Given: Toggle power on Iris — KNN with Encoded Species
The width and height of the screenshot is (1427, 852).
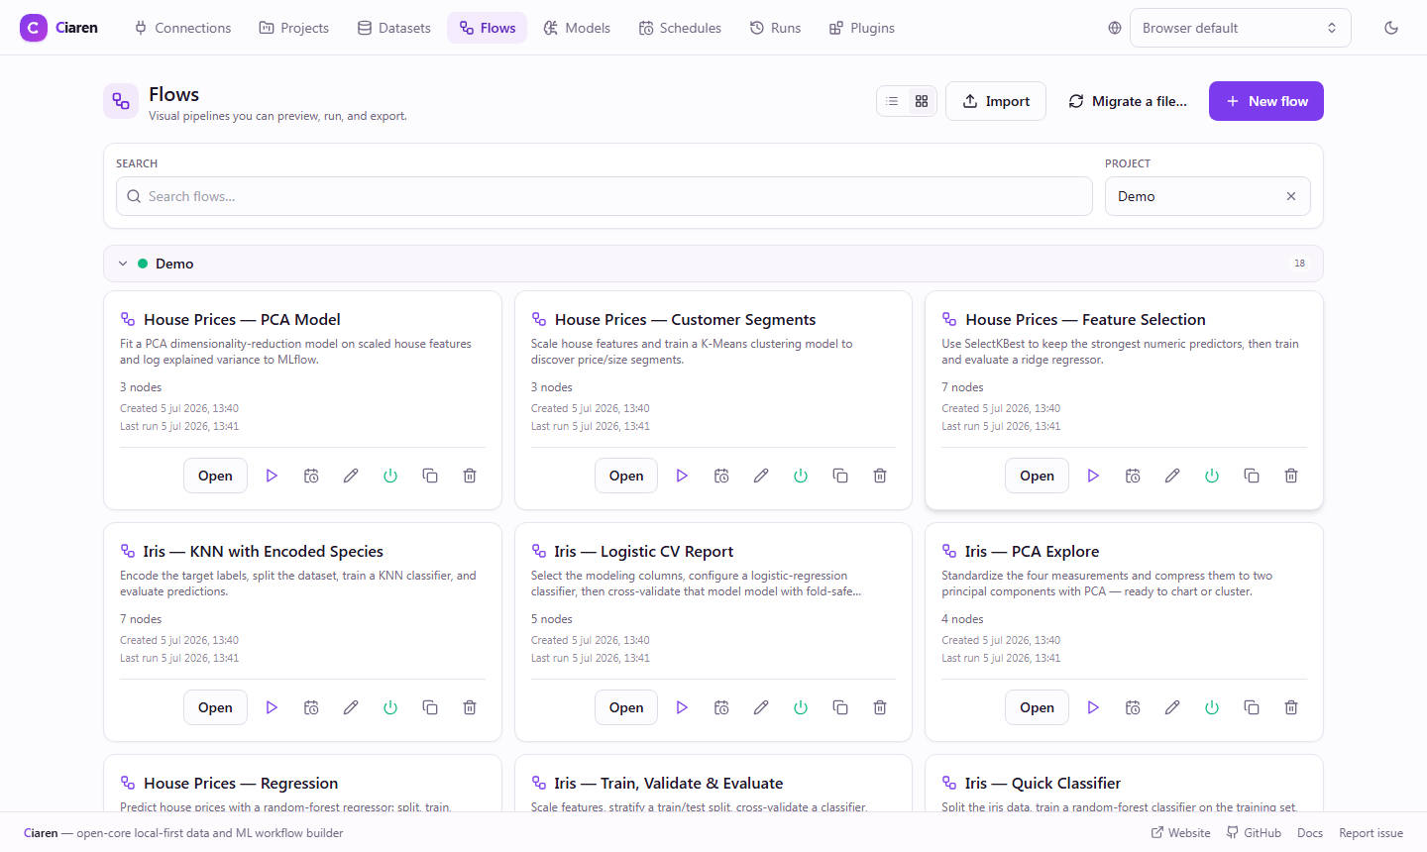Looking at the screenshot, I should pyautogui.click(x=390, y=707).
